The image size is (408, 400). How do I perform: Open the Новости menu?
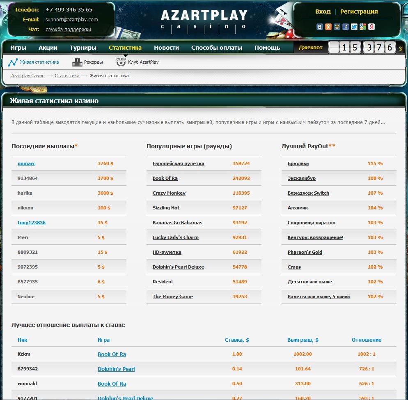tap(166, 48)
